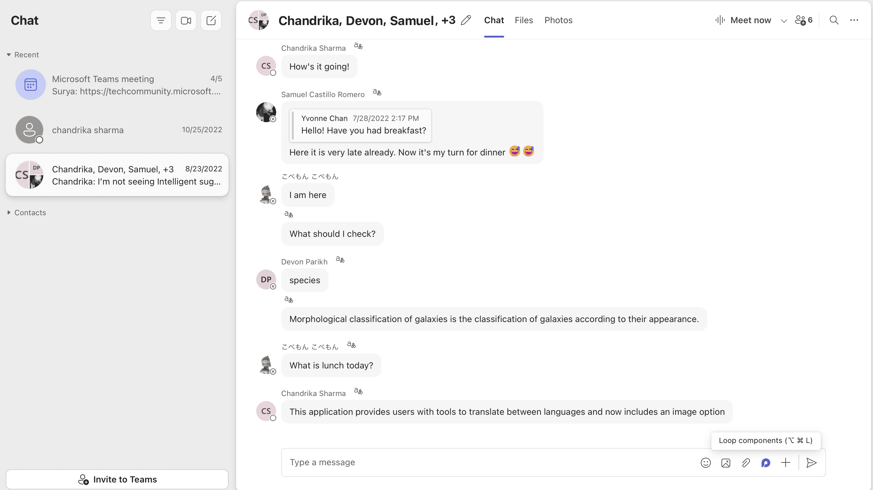873x490 pixels.
Task: Open the Meet now dropdown arrow
Action: point(783,21)
